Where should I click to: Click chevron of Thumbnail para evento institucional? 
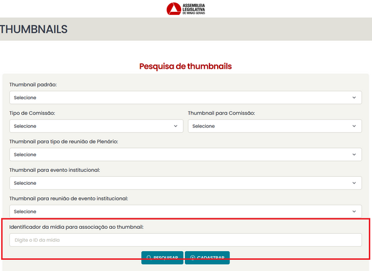tap(354, 183)
